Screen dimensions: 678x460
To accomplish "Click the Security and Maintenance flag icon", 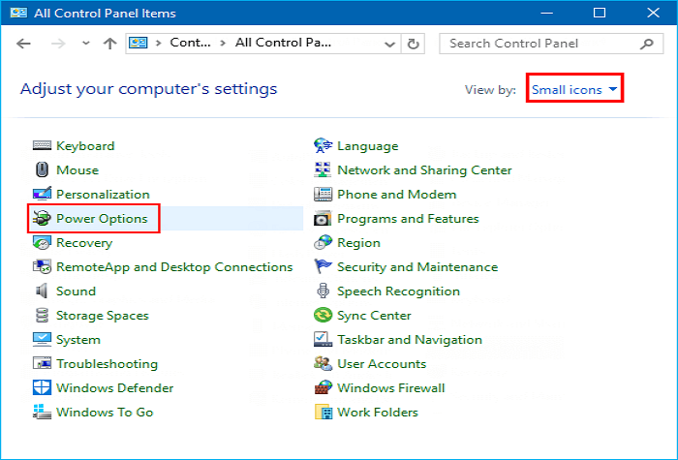I will (323, 267).
